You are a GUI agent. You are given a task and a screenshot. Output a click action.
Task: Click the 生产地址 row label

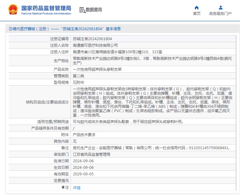click(61, 61)
